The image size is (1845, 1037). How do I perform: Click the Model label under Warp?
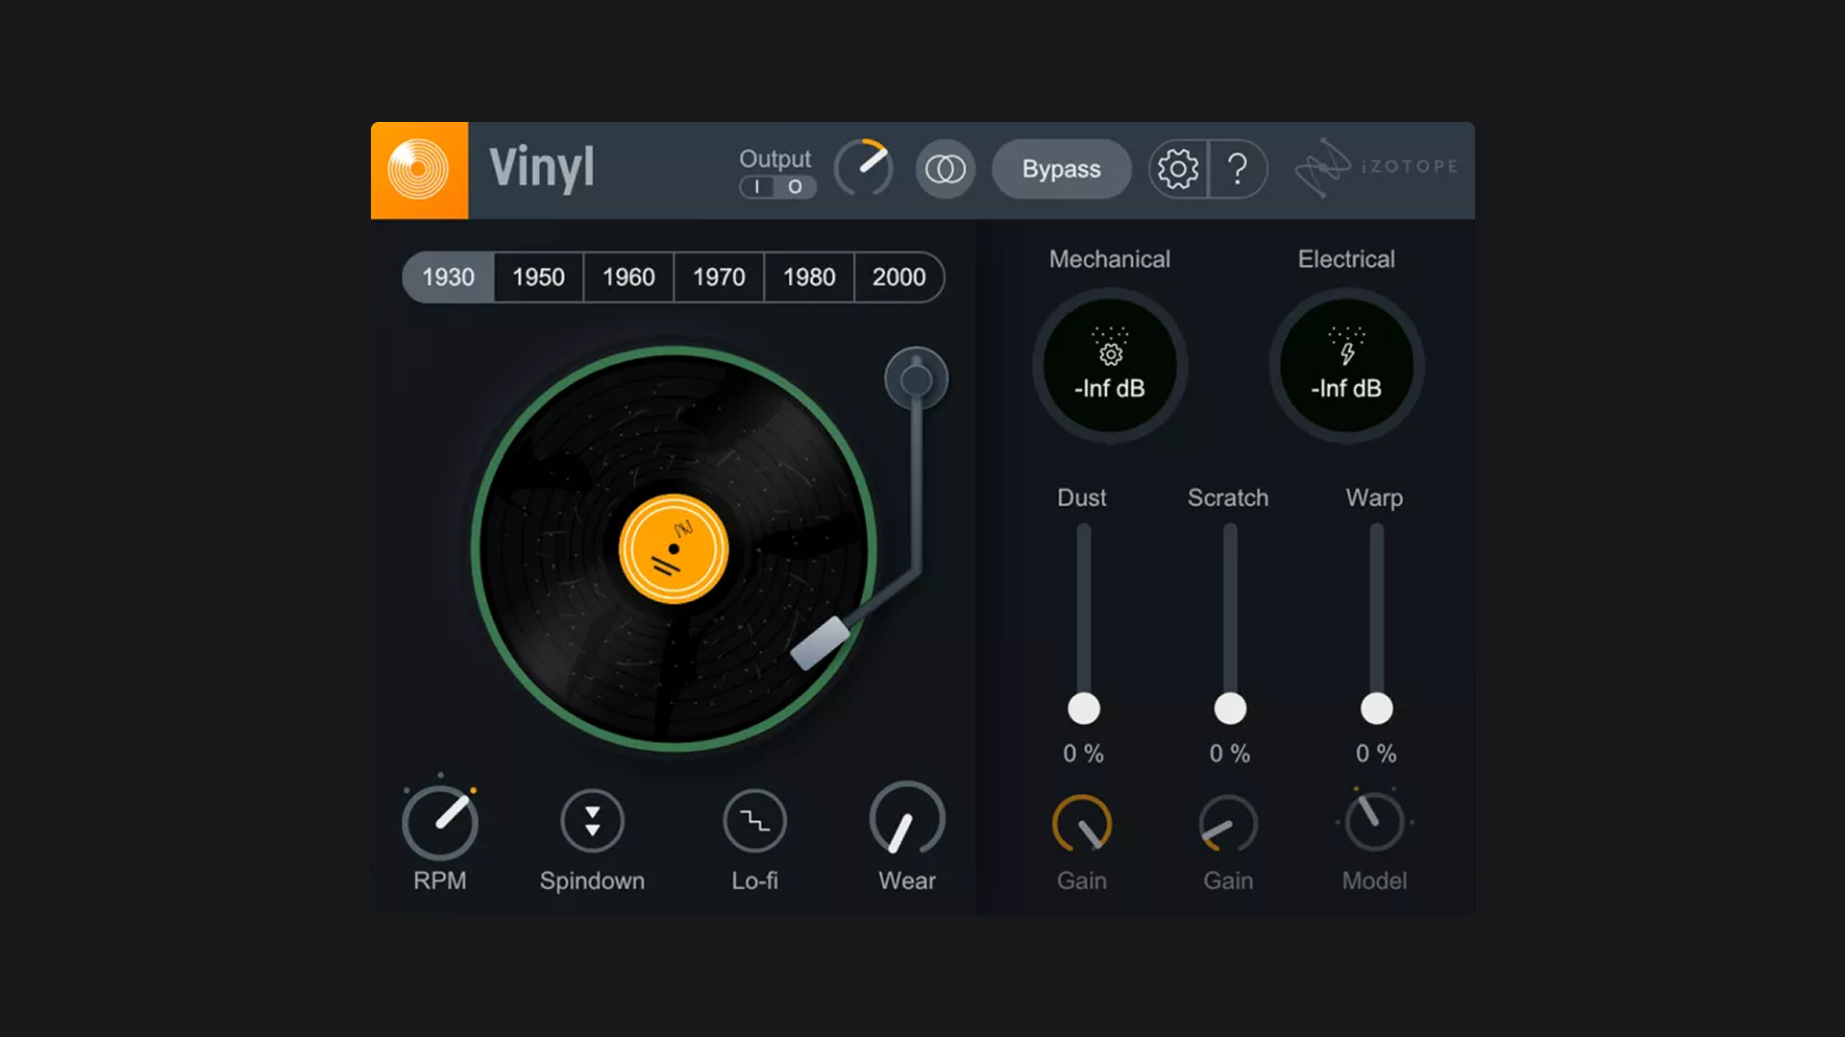(x=1375, y=880)
